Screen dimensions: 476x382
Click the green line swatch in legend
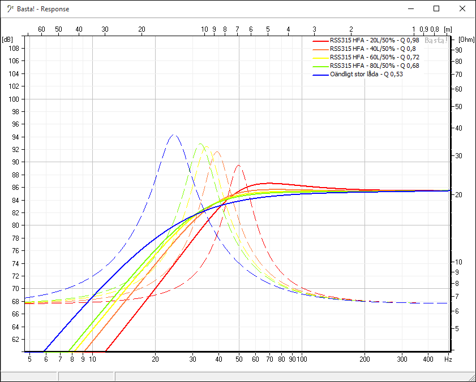click(320, 66)
